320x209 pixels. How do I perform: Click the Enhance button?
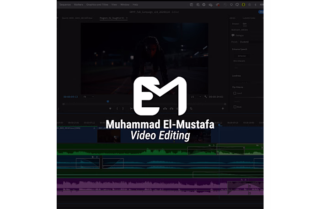pyautogui.click(x=242, y=56)
